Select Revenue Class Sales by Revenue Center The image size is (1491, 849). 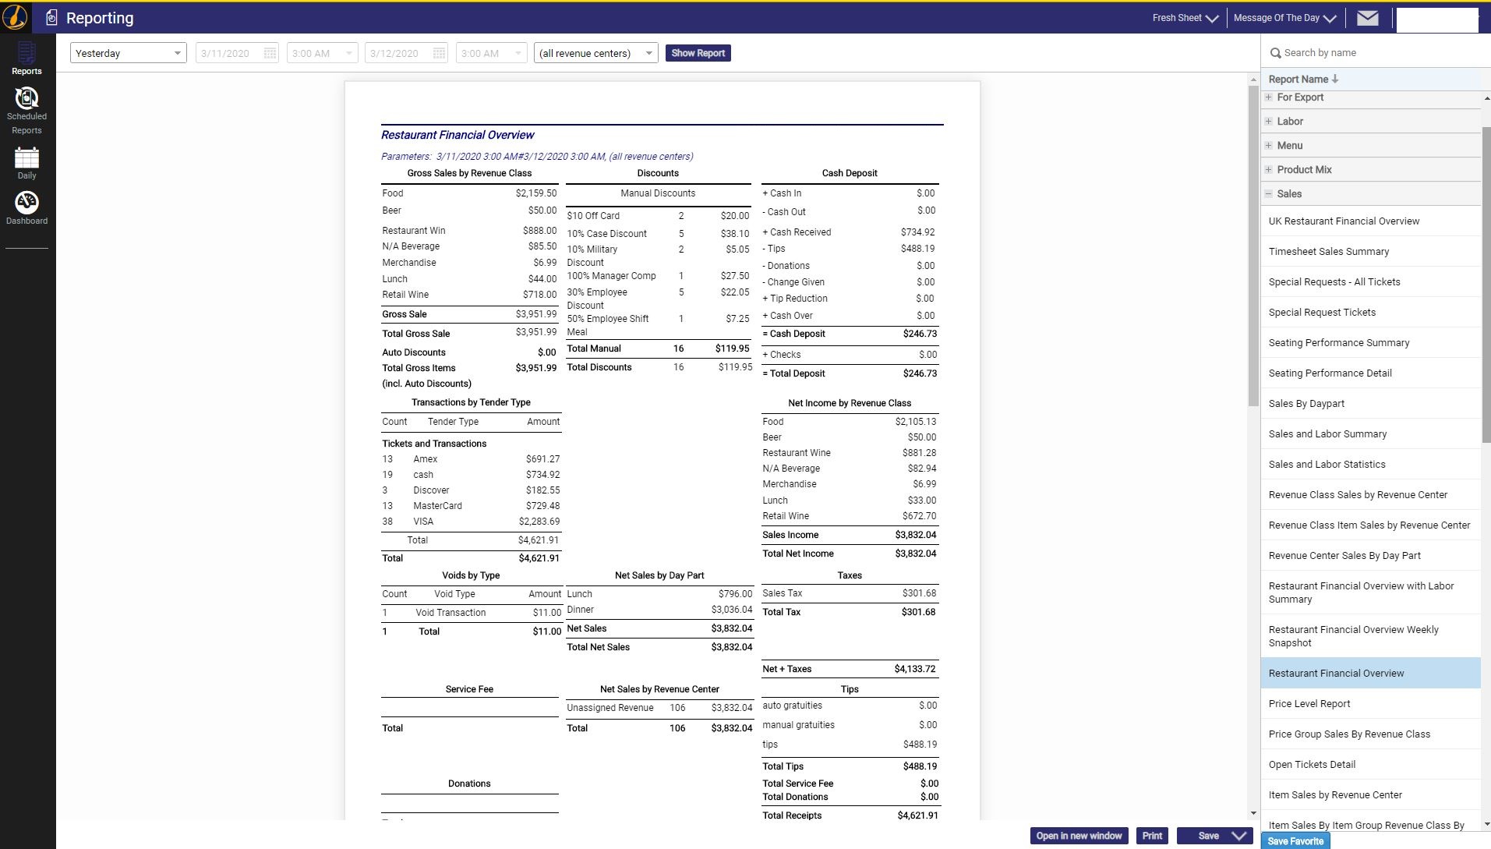point(1370,495)
